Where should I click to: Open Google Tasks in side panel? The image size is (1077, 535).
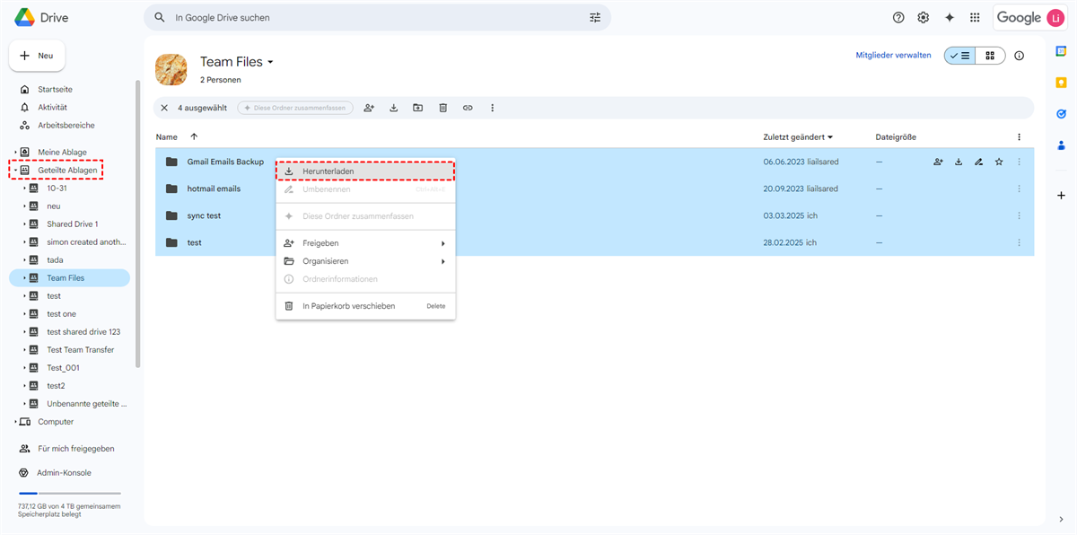pyautogui.click(x=1061, y=114)
